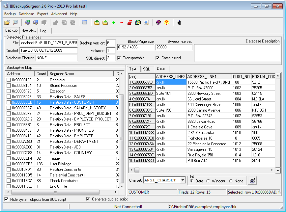Click row header 15 0x00007630
286x212 pixels.
click(142, 161)
